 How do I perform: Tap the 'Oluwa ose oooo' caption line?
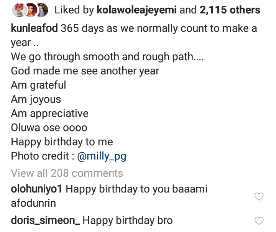pyautogui.click(x=49, y=128)
